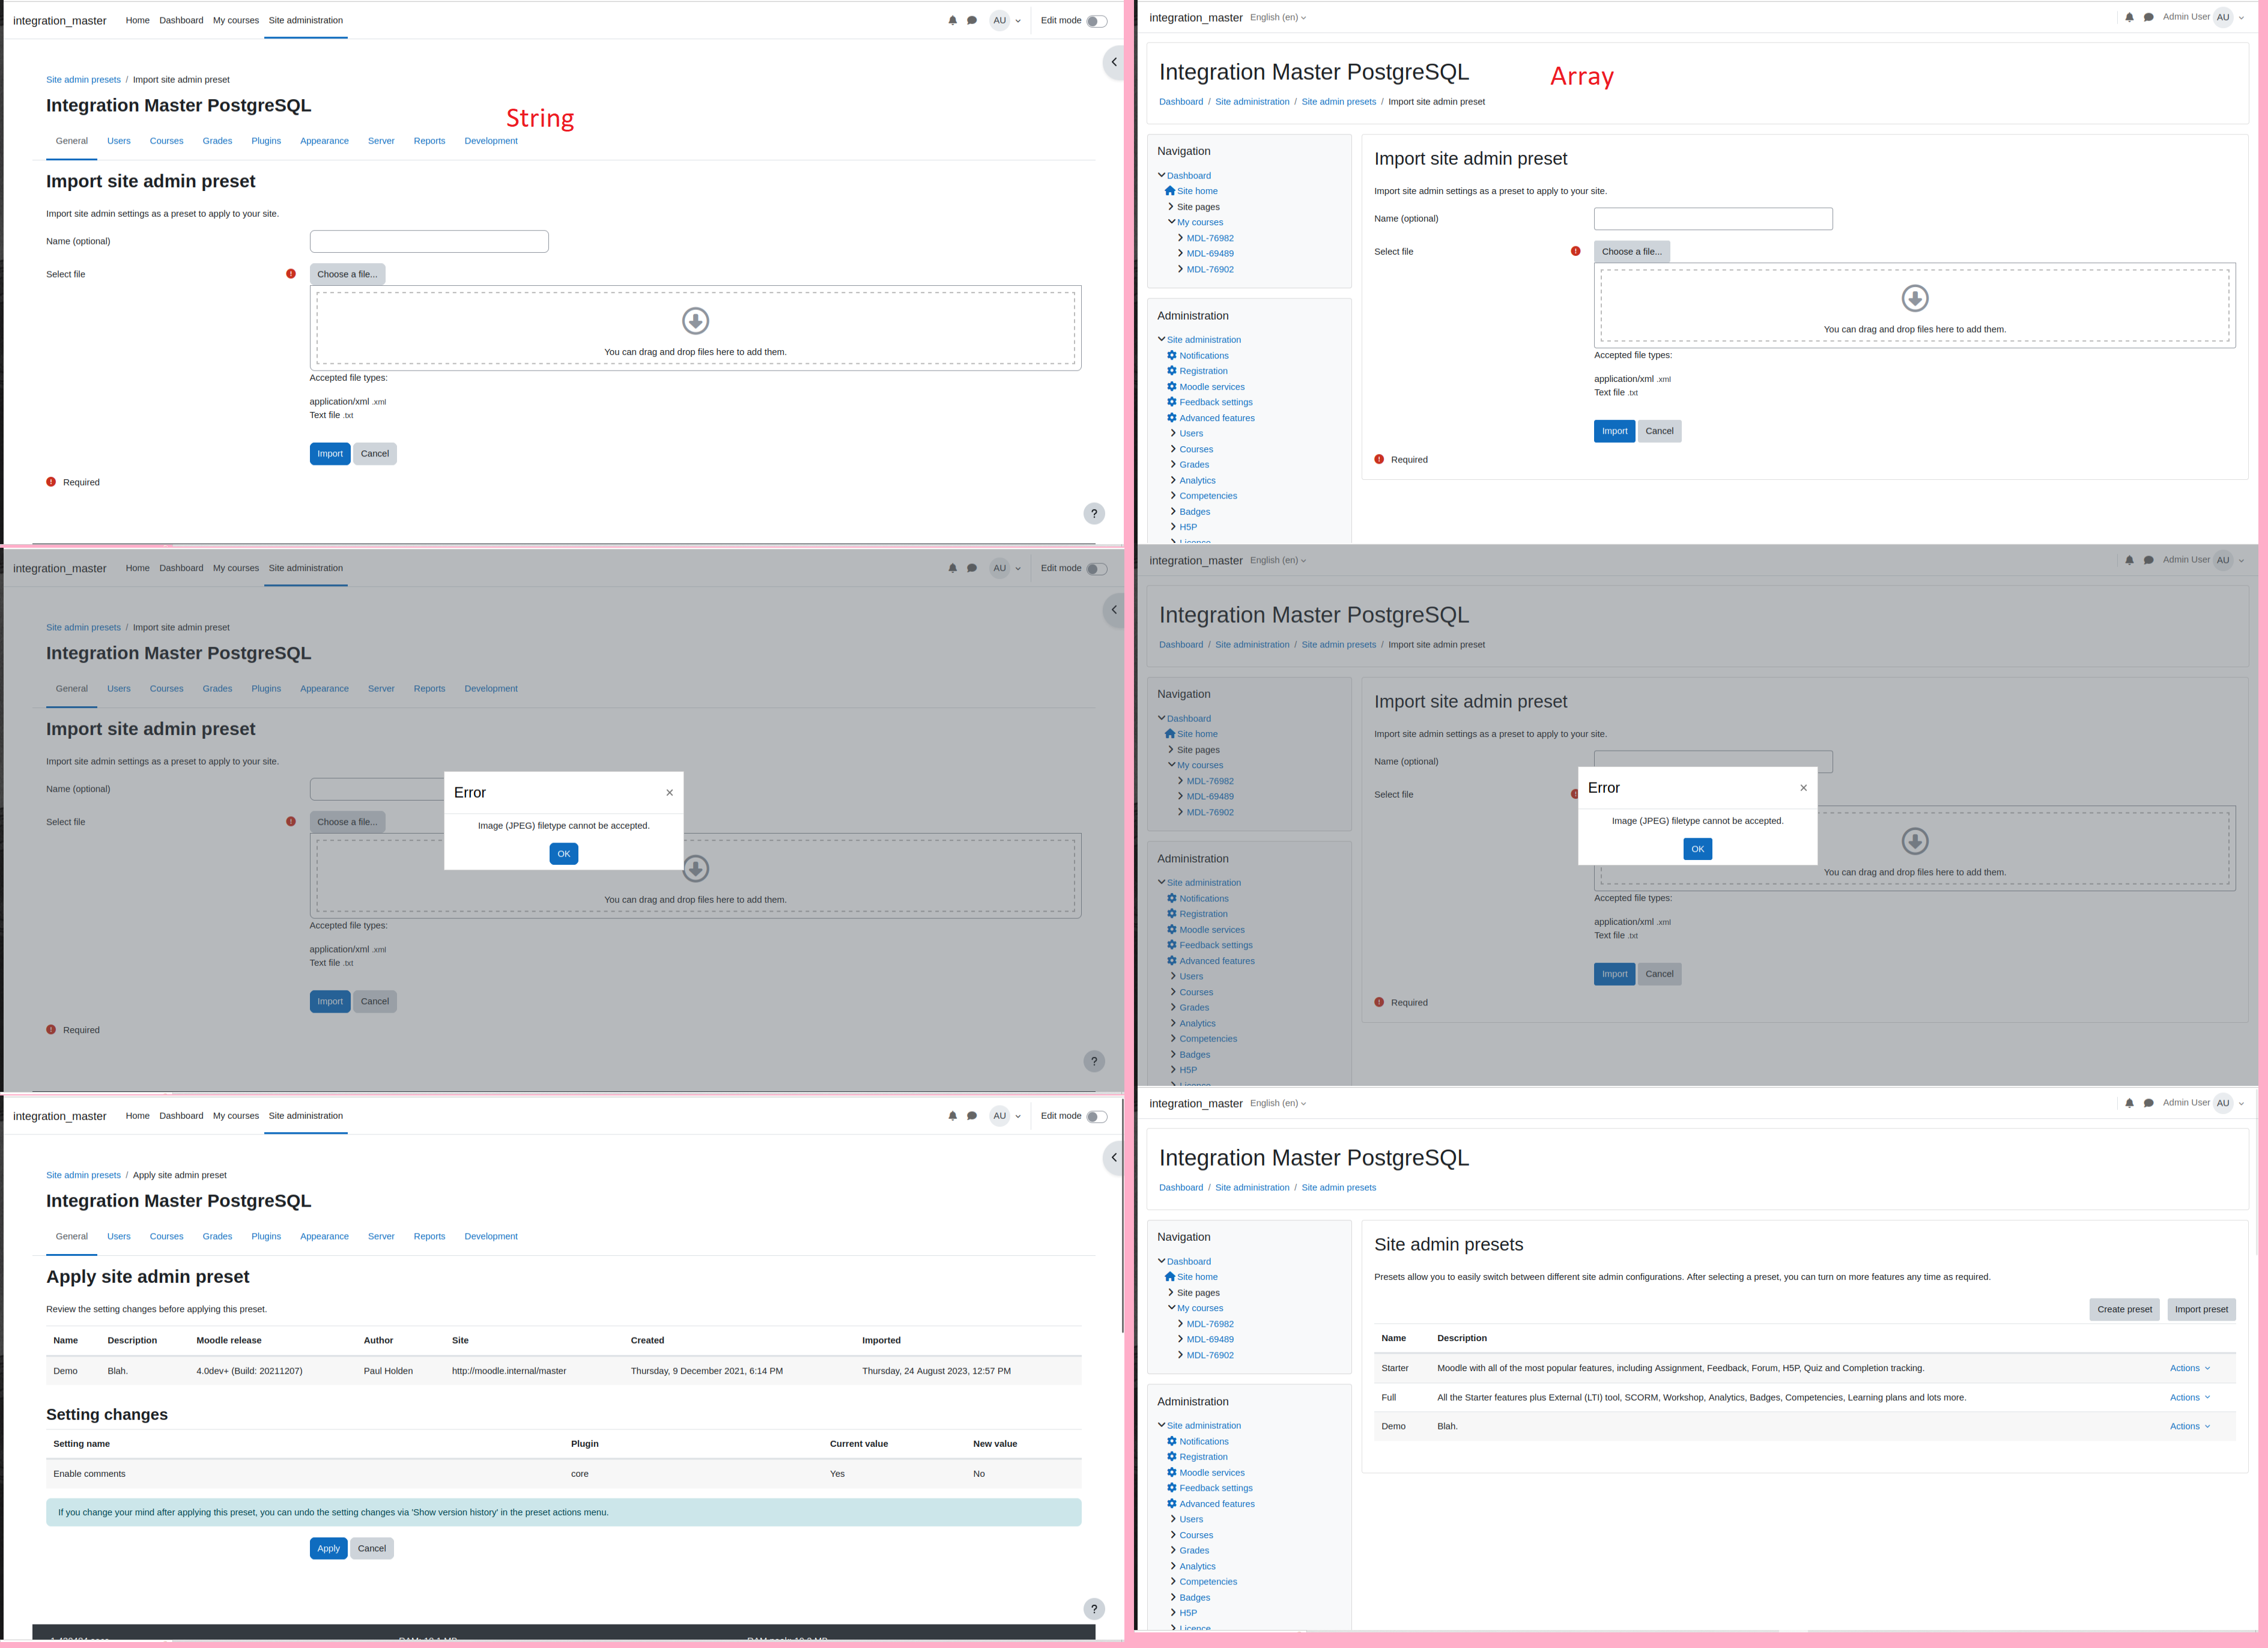This screenshot has width=2268, height=1648.
Task: Click AU avatar on the Array page
Action: tap(2223, 17)
